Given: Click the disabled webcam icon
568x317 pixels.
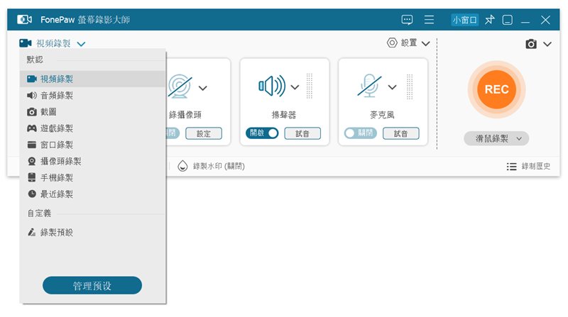Looking at the screenshot, I should click(x=180, y=86).
